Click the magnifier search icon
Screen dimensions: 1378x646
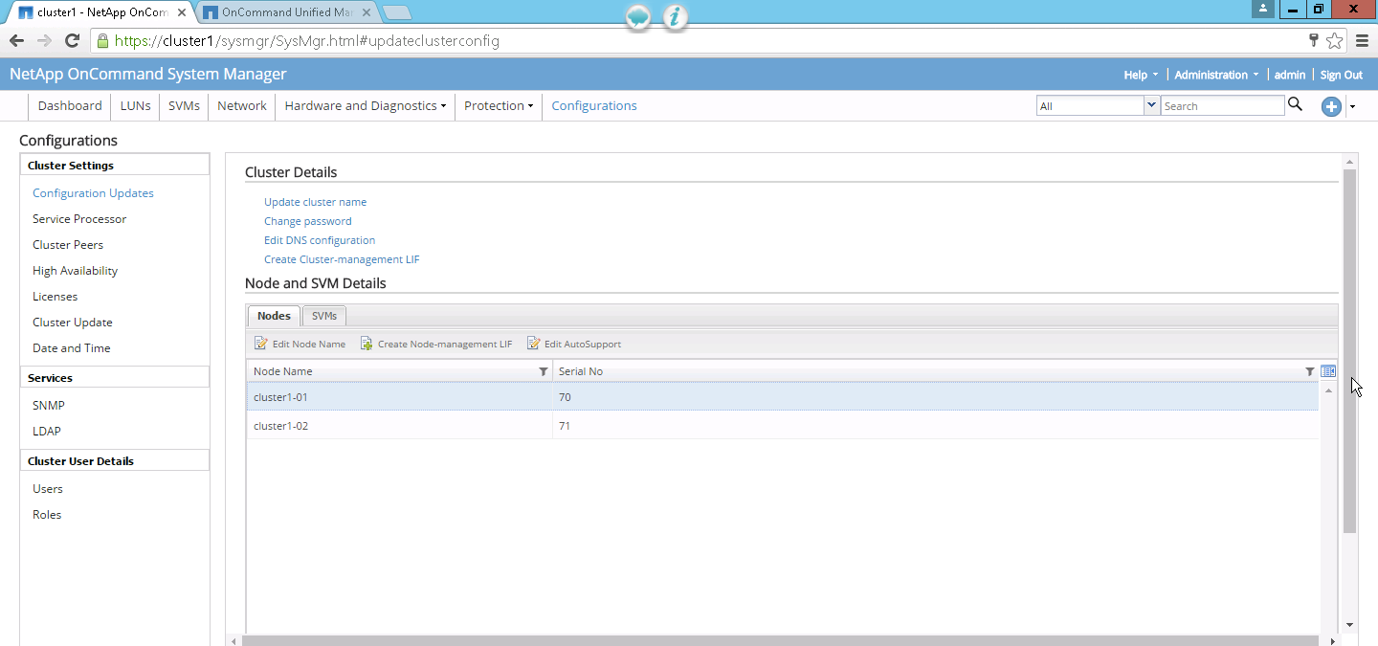click(1295, 105)
